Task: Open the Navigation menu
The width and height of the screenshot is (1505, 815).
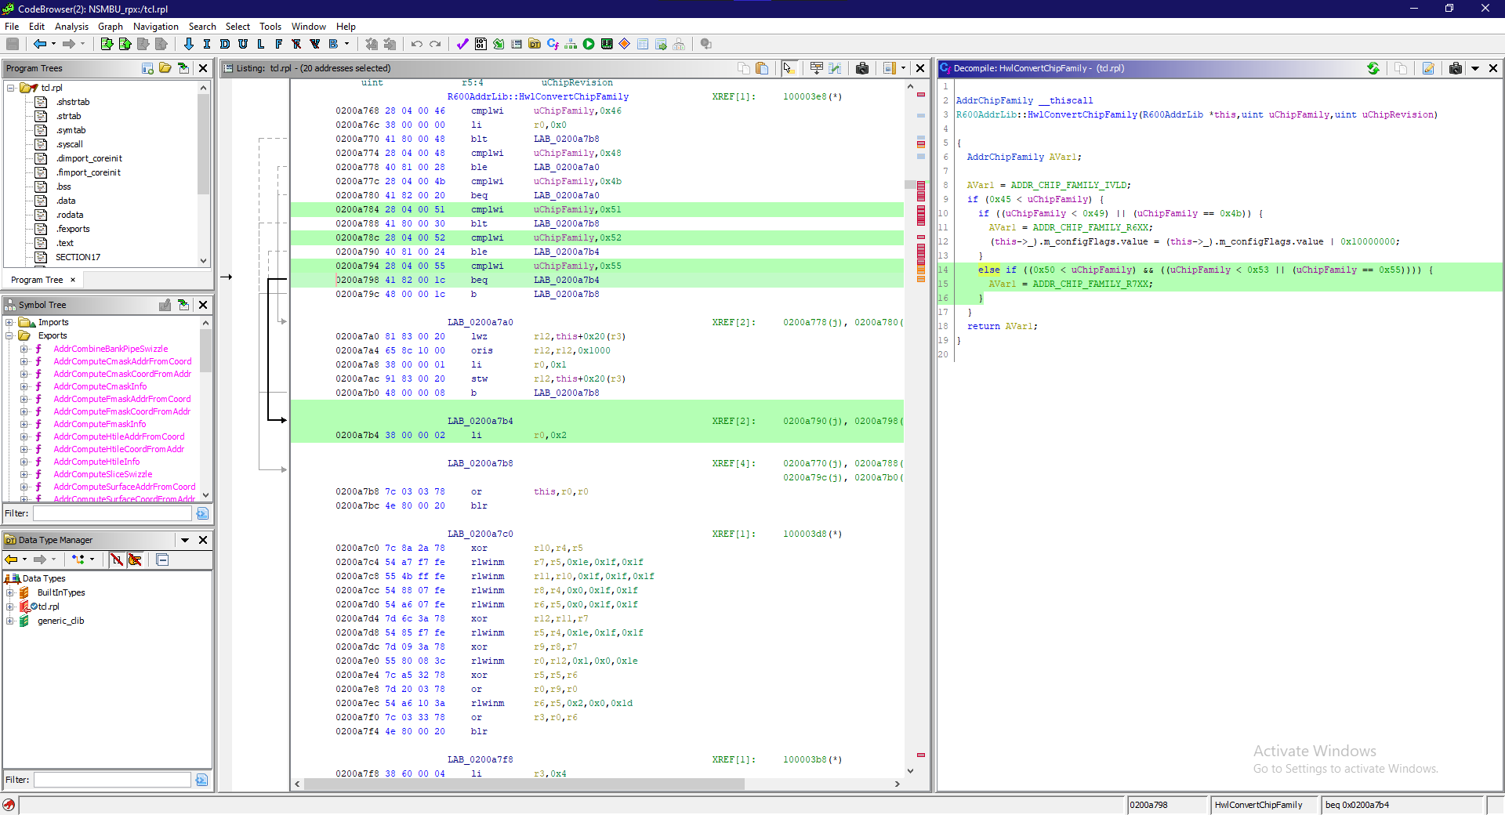Action: (156, 27)
